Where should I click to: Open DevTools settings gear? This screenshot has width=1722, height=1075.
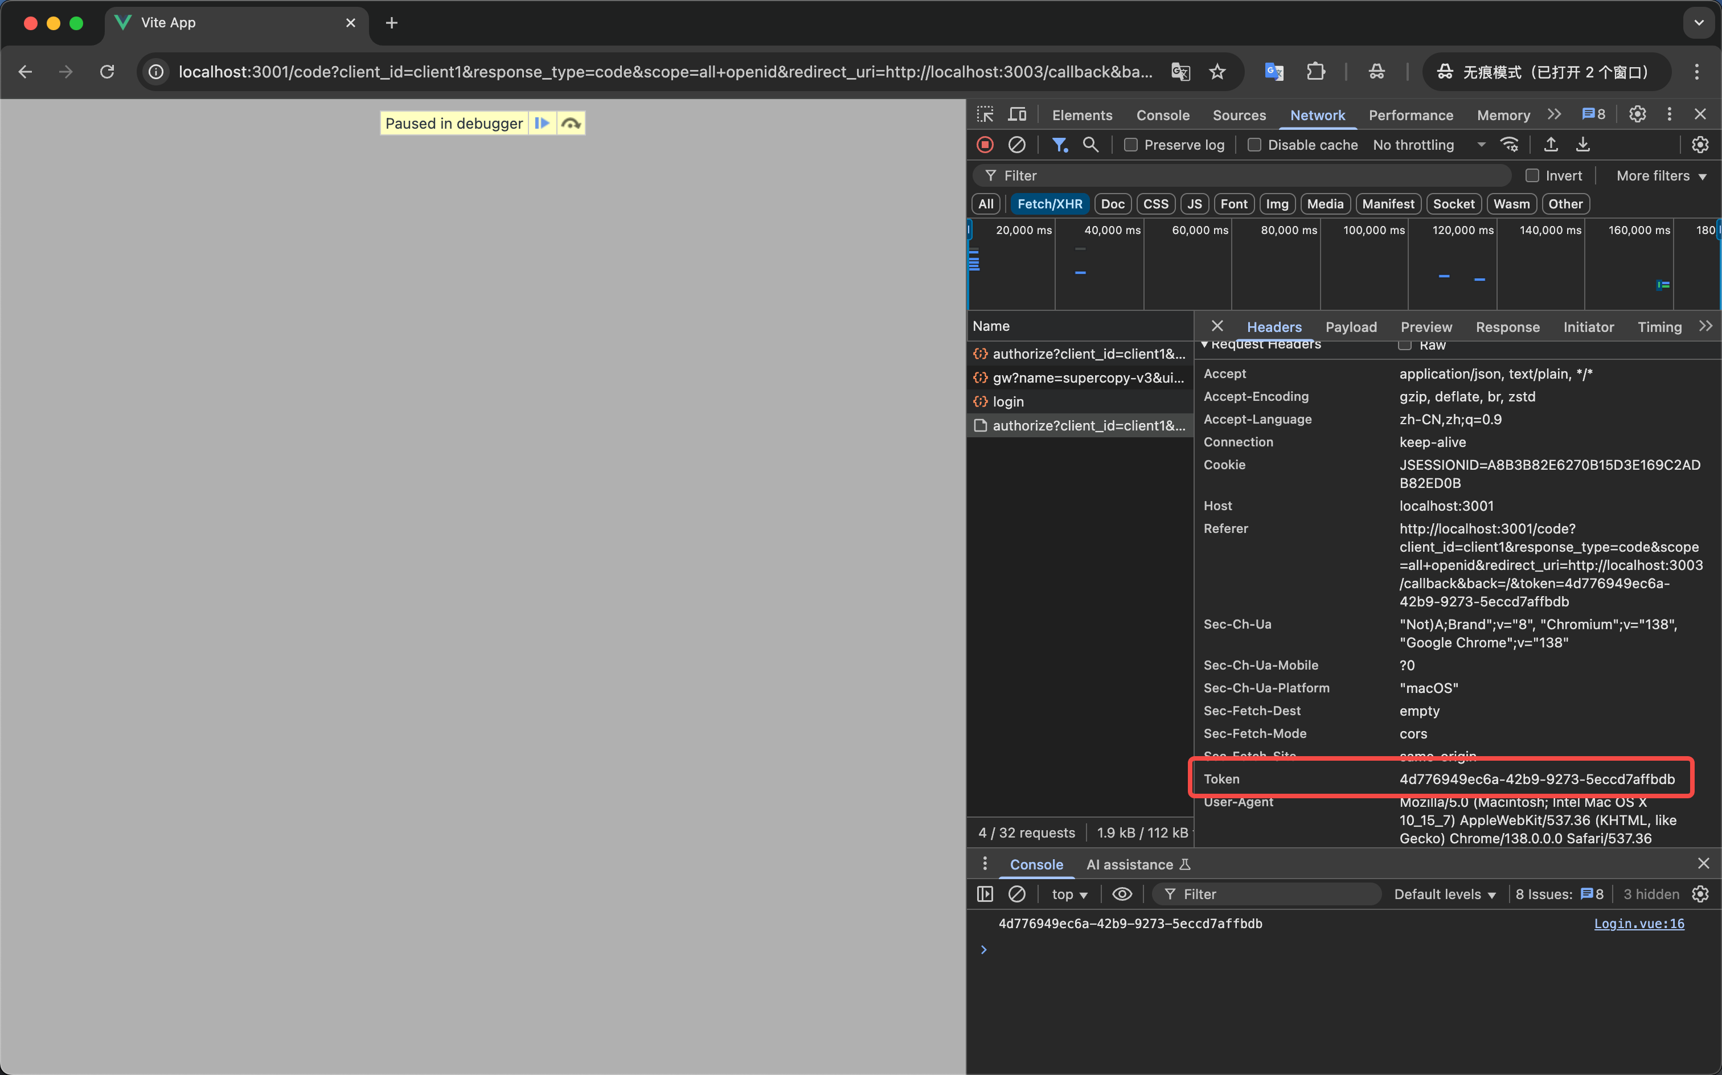1637,114
